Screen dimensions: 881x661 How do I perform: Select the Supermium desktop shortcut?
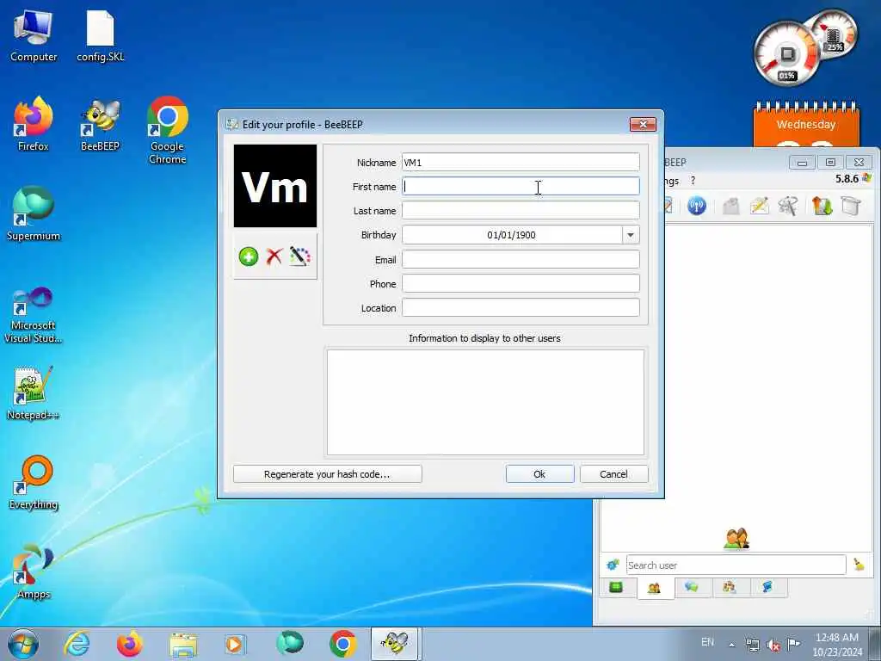point(34,213)
